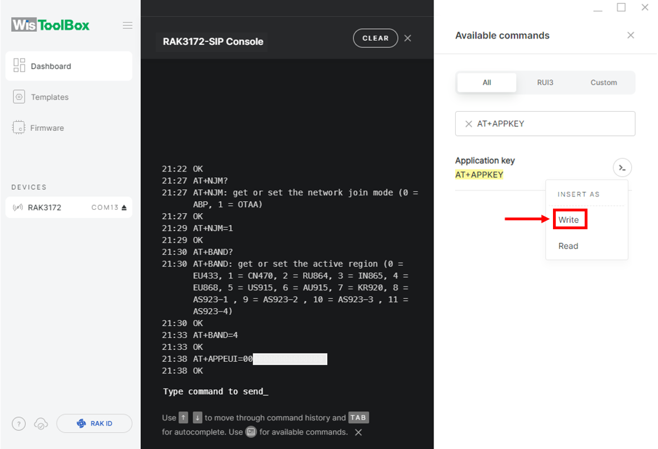Image resolution: width=658 pixels, height=449 pixels.
Task: Select the RAK3172 device entry
Action: (69, 207)
